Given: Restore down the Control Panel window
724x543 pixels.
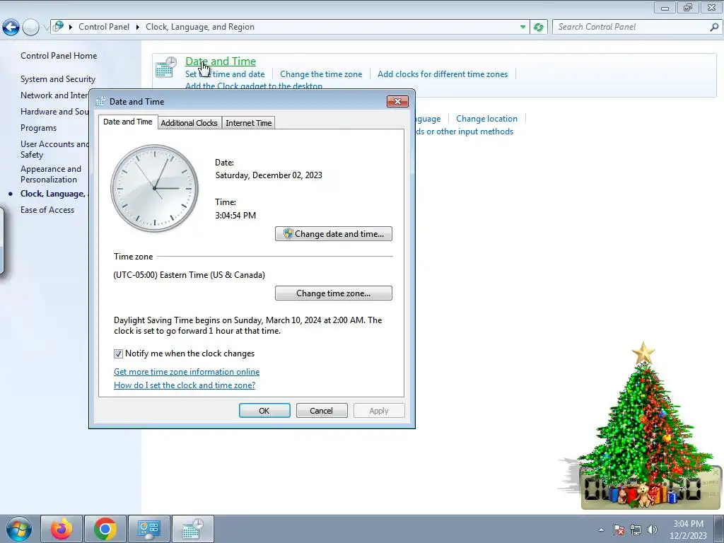Looking at the screenshot, I should pos(687,7).
